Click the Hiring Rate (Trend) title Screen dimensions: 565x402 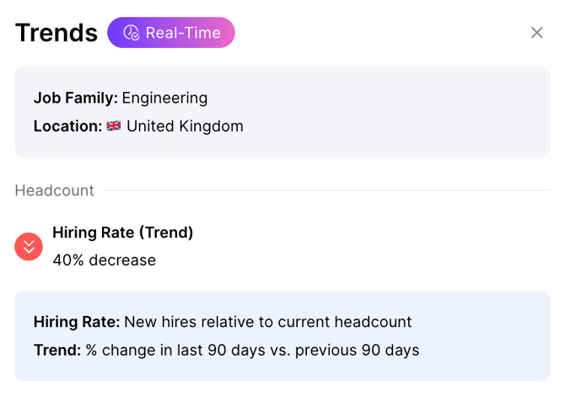123,233
